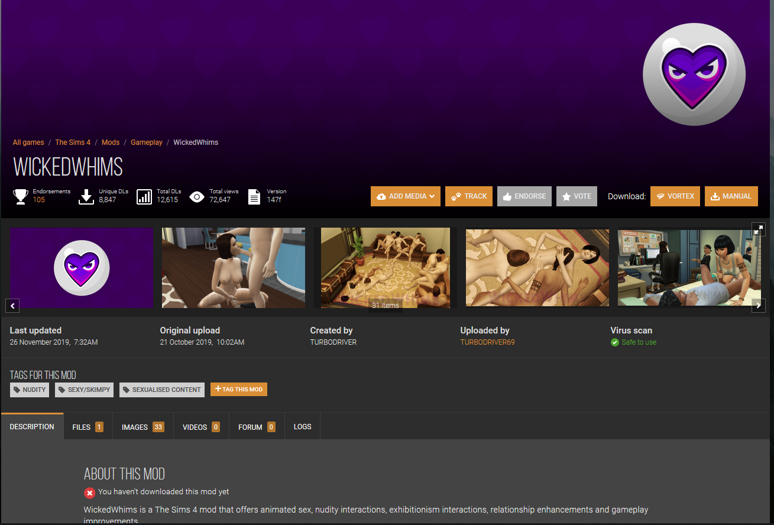The height and width of the screenshot is (525, 774).
Task: Click 'You haven't downloaded this mod yet' text
Action: [163, 492]
